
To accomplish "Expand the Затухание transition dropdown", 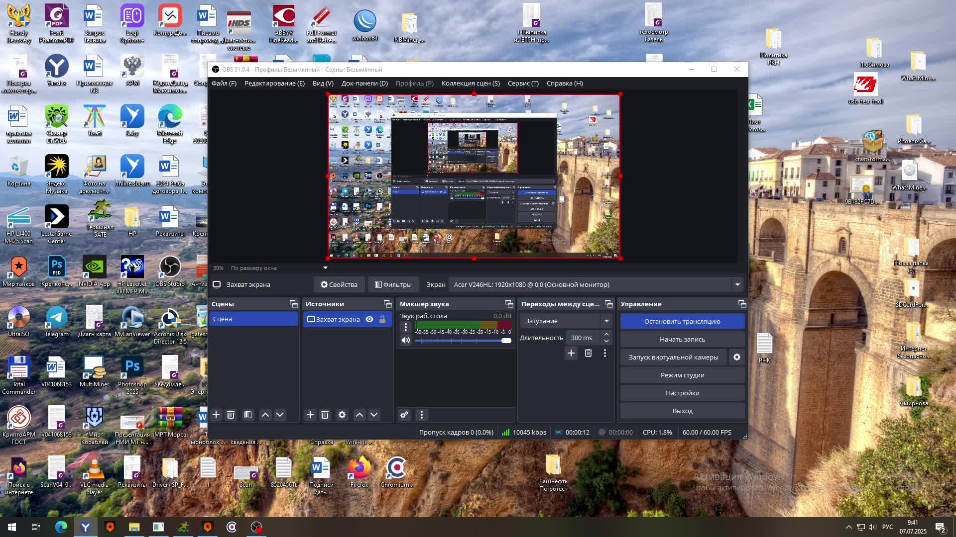I will [x=606, y=321].
